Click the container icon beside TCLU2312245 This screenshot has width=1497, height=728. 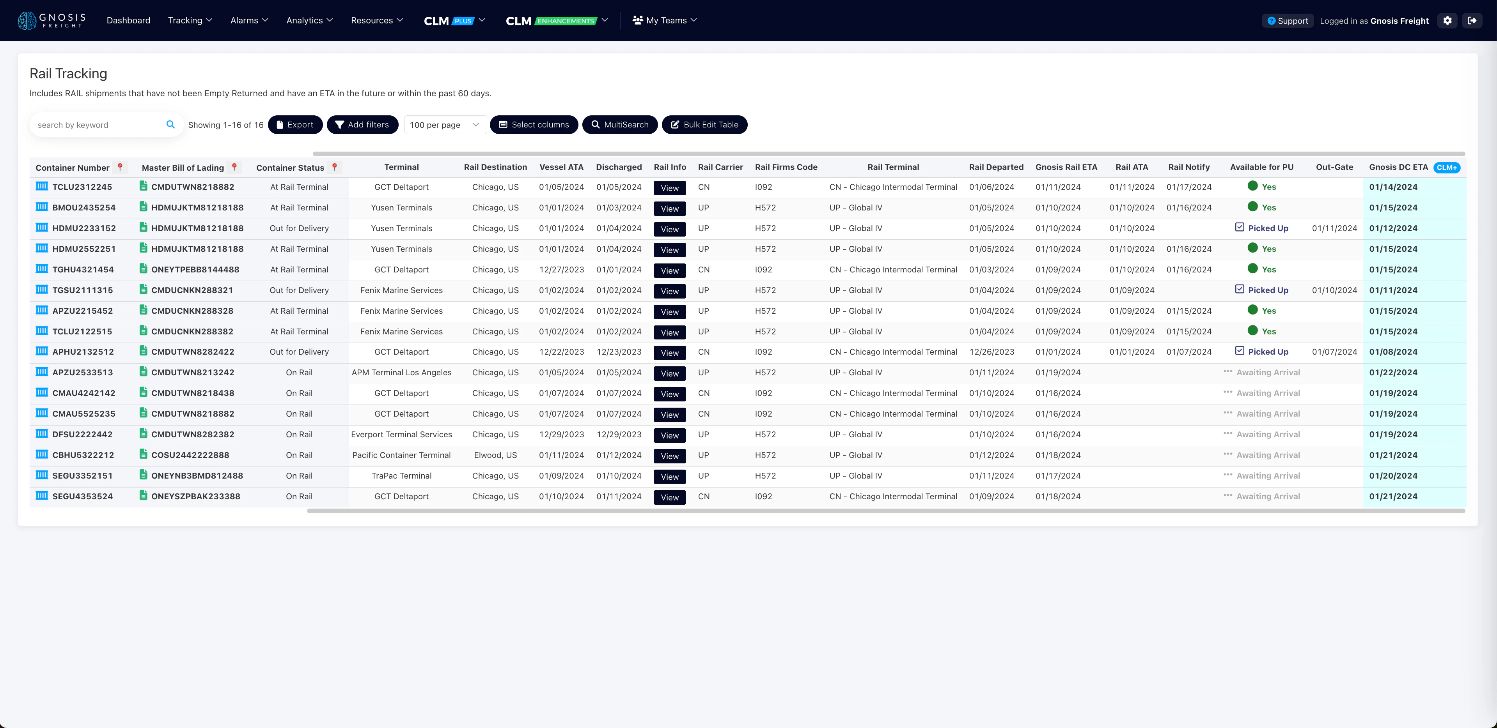pos(41,186)
